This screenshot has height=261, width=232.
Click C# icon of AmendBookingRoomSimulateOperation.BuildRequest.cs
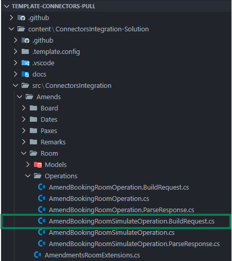pyautogui.click(x=42, y=221)
